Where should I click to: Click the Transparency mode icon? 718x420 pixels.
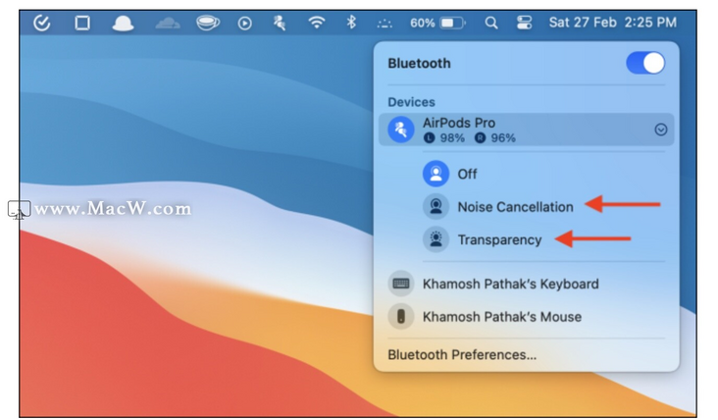436,239
